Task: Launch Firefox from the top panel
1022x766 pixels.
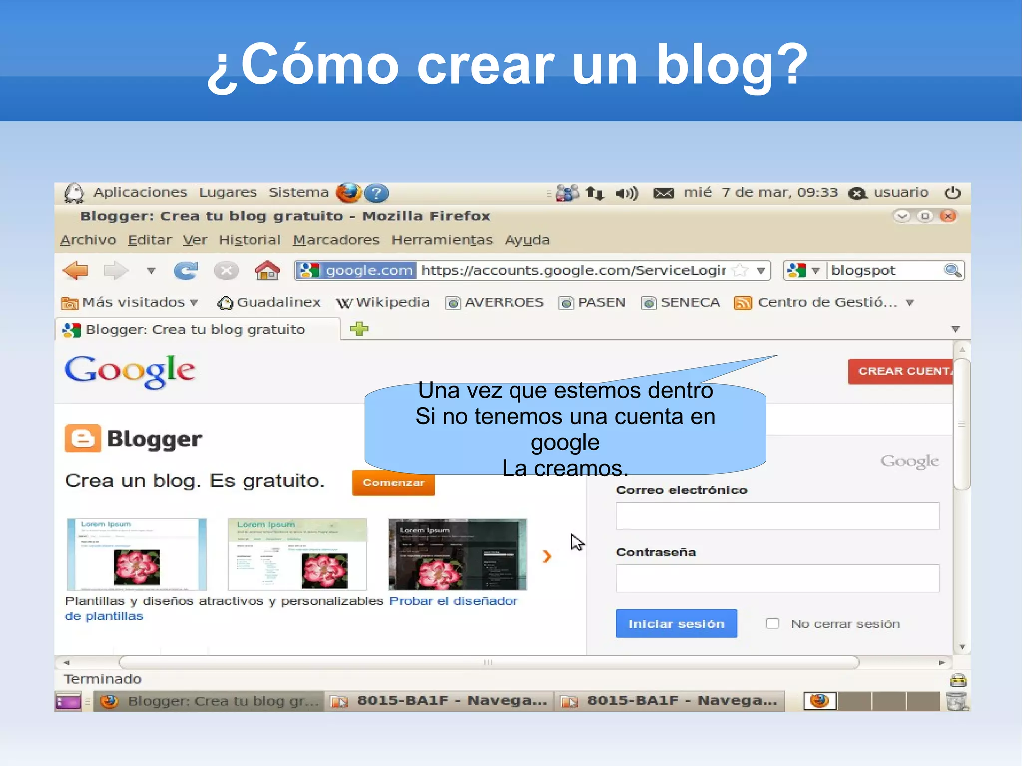Action: pos(349,193)
